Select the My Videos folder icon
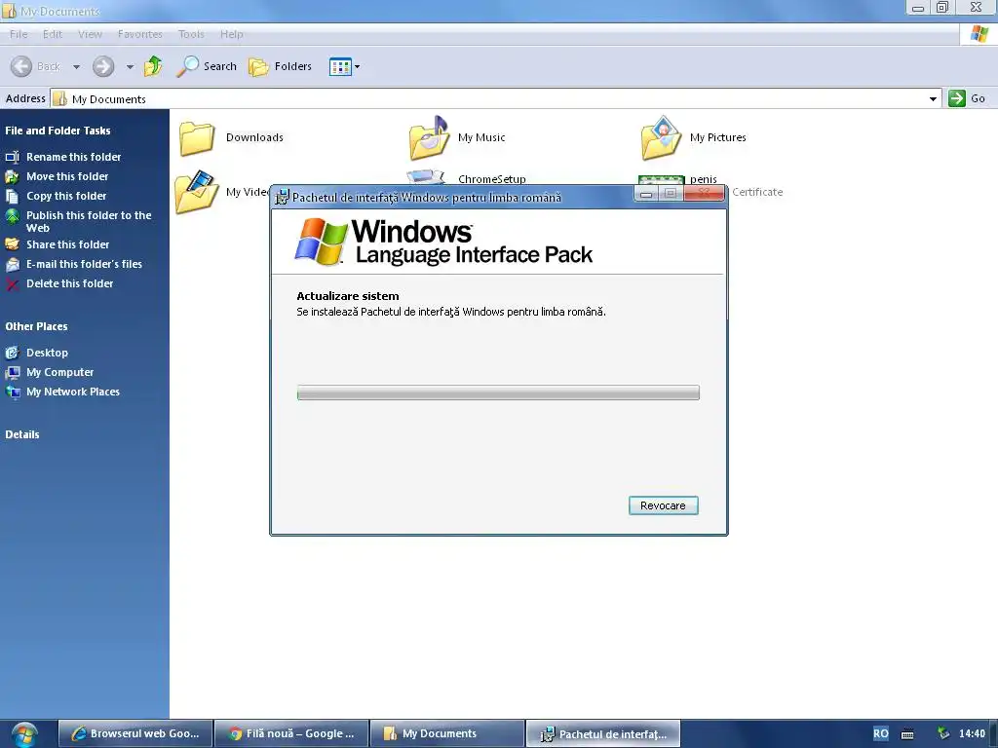998x748 pixels. (x=197, y=192)
